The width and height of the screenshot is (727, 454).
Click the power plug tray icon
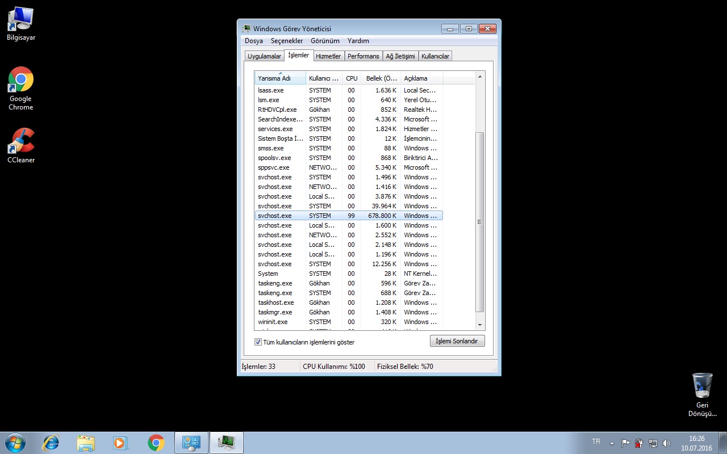coord(640,443)
